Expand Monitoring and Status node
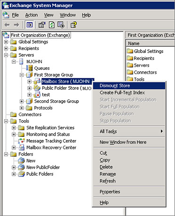Viewport: 175px width, 216px height. [x=14, y=134]
